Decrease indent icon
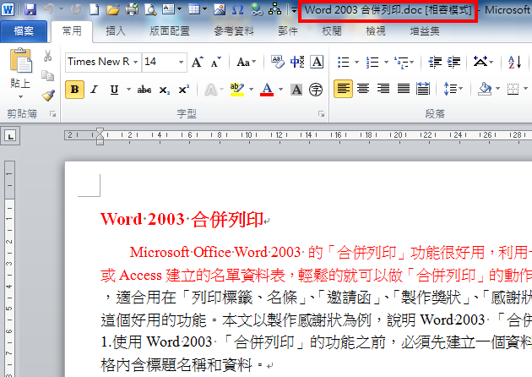The image size is (532, 377). 435,63
